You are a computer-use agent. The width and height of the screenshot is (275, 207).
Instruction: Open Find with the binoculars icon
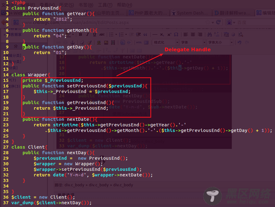209,35
